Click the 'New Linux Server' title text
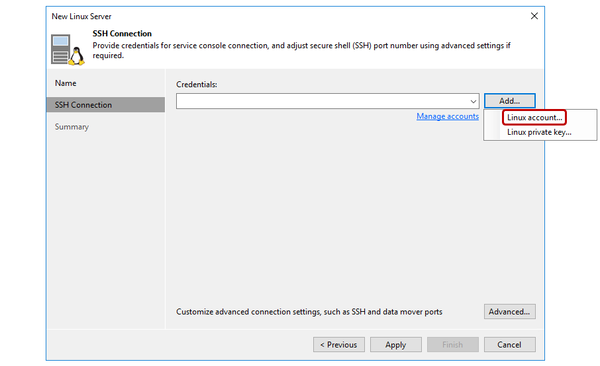 [81, 17]
